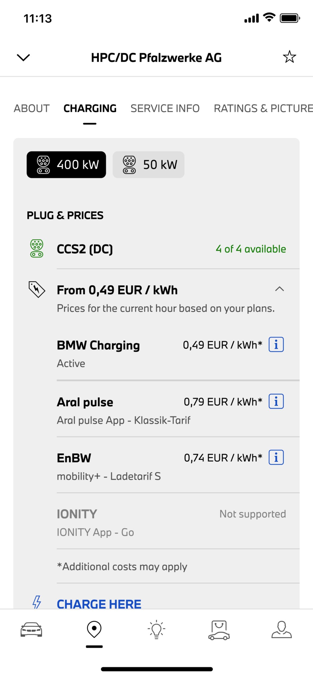The image size is (313, 679).
Task: Select the 50 kW connector option
Action: click(148, 164)
